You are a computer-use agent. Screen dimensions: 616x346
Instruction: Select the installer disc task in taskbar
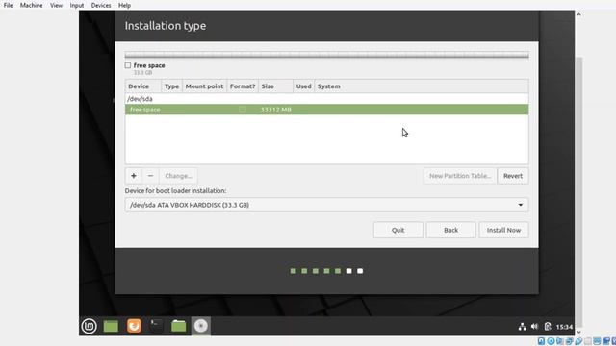(x=201, y=326)
